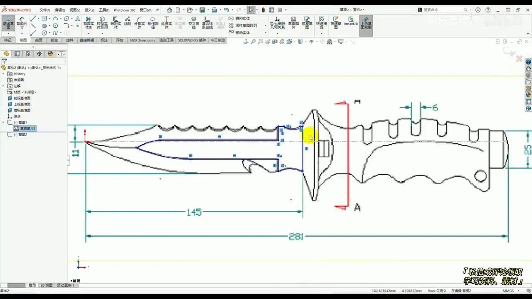Click Quick Snaps (快速捕捉) tool
This screenshot has width=532, height=299.
point(321,23)
